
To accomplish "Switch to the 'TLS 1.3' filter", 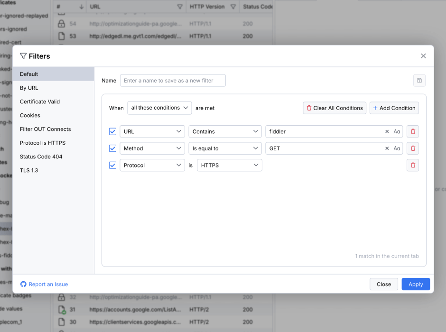I will coord(28,170).
